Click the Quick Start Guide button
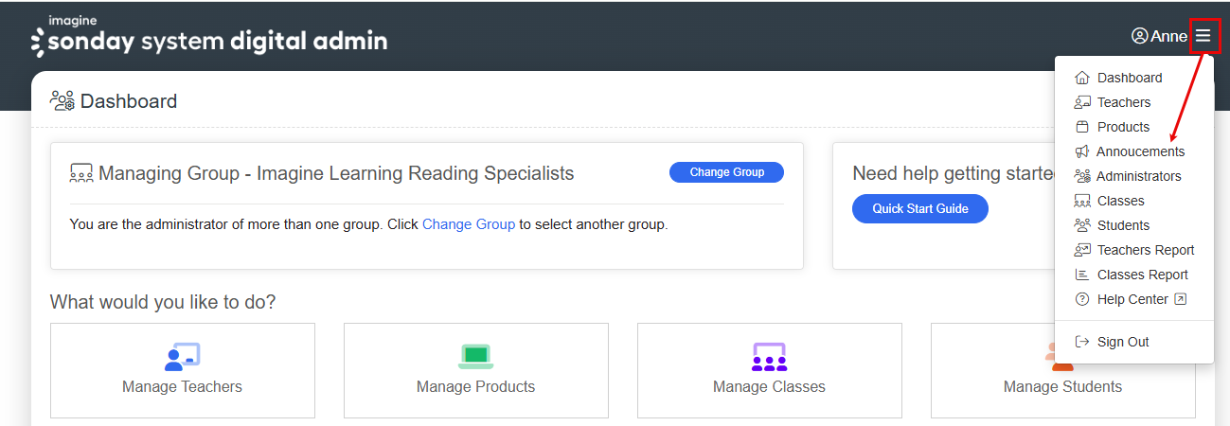1230x426 pixels. point(919,209)
